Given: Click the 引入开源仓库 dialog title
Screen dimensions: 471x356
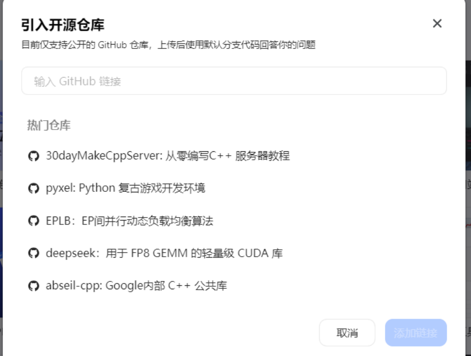Looking at the screenshot, I should pyautogui.click(x=62, y=24).
